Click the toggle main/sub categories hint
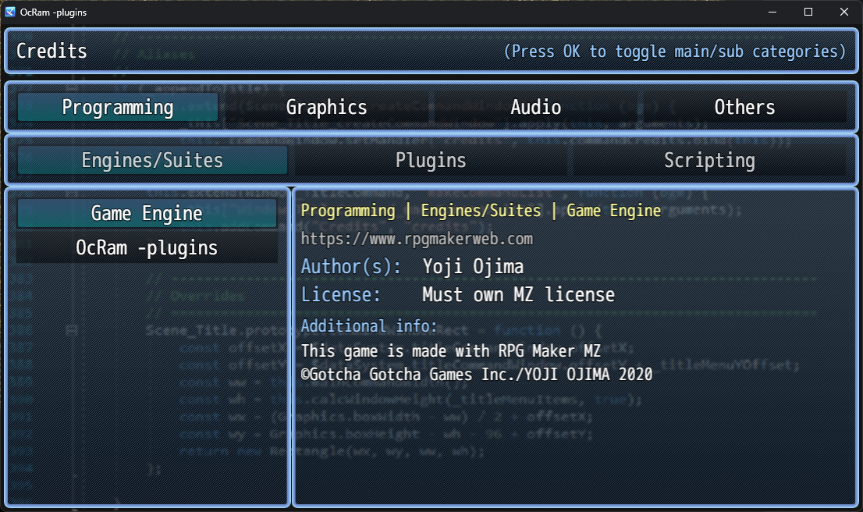This screenshot has height=512, width=863. point(675,52)
